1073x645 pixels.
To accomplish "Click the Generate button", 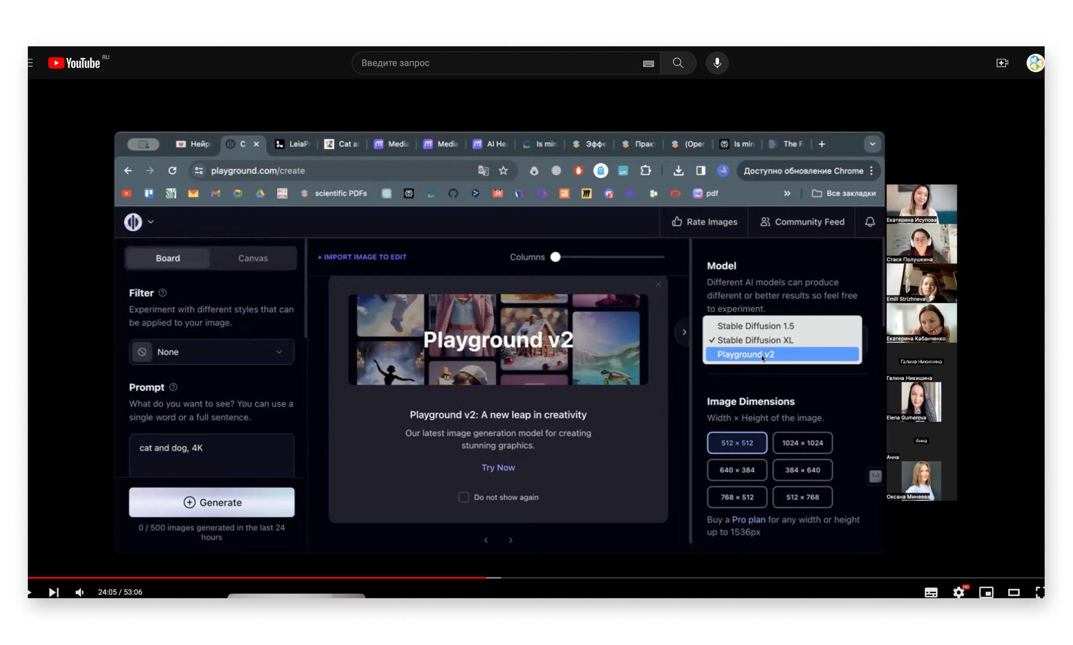I will [212, 503].
